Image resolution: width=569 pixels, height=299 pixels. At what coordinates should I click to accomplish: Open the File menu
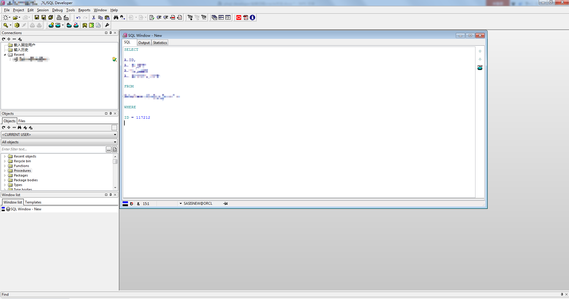(7, 10)
